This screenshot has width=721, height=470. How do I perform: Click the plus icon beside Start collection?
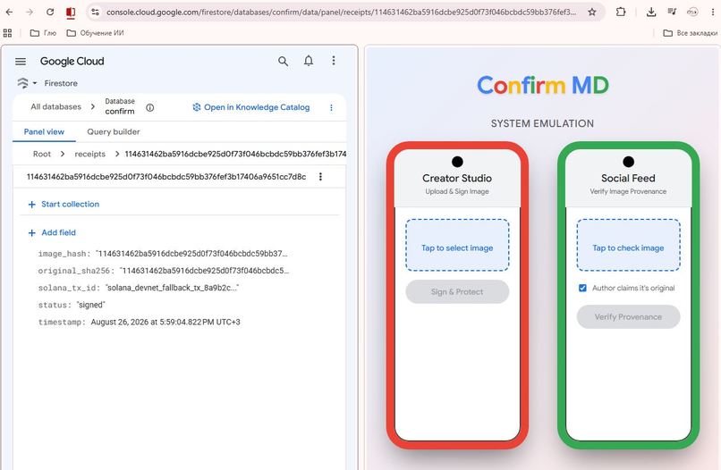31,205
